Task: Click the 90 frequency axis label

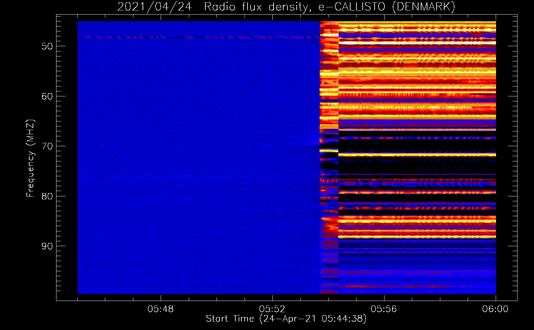Action: click(x=47, y=246)
